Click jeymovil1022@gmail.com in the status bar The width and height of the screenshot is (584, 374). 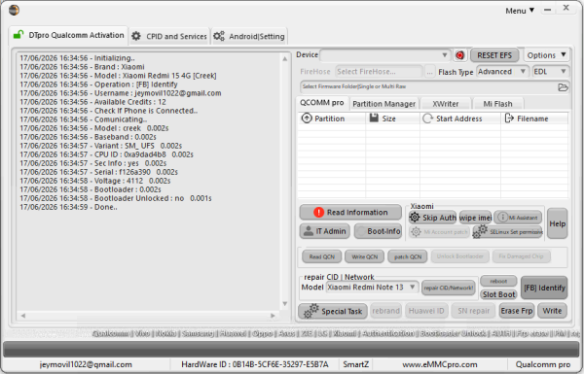point(86,364)
